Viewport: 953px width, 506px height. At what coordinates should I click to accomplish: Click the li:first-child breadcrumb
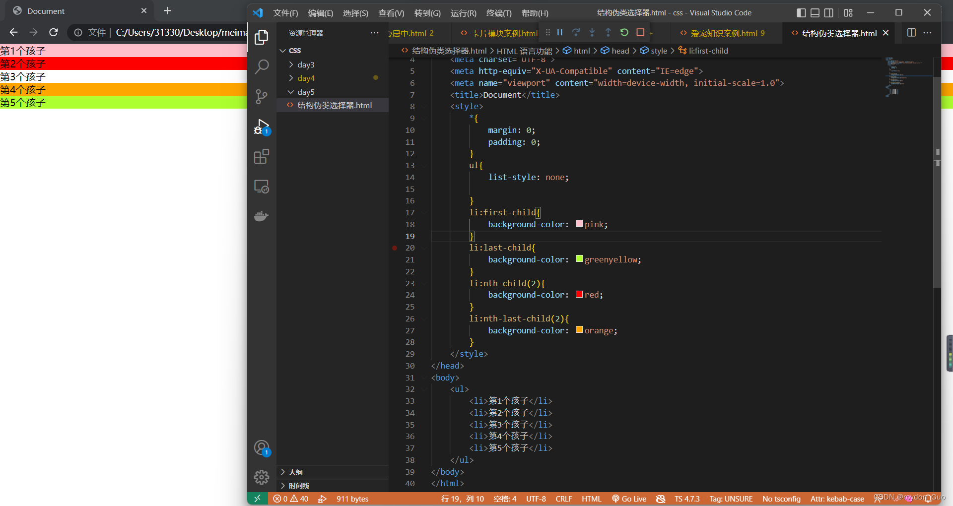point(703,51)
